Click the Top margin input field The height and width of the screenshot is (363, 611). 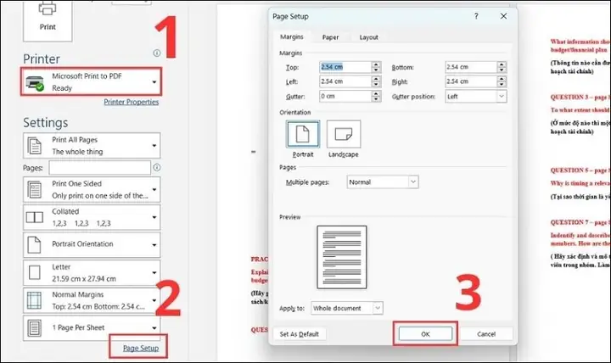[345, 67]
